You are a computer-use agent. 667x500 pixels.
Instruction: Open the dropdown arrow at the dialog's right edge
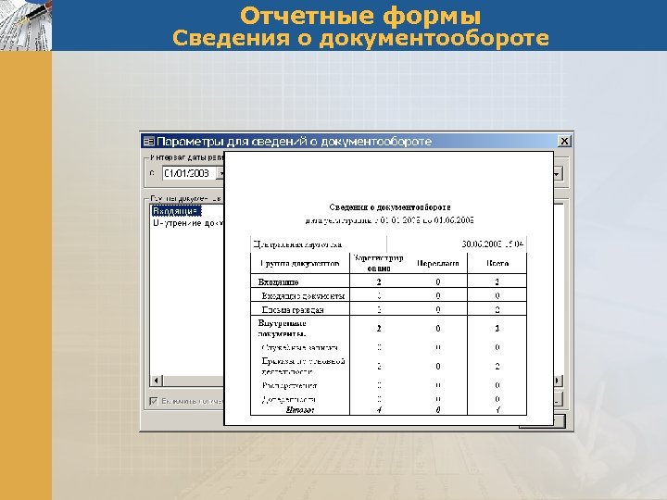[558, 173]
